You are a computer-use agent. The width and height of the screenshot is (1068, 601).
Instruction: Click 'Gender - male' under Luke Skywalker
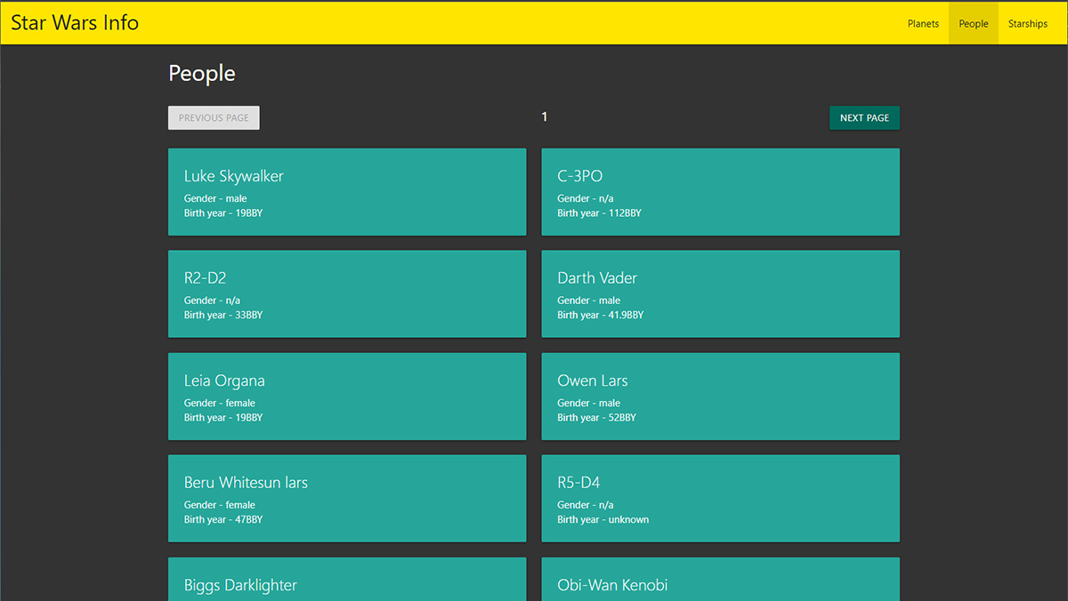pyautogui.click(x=215, y=199)
